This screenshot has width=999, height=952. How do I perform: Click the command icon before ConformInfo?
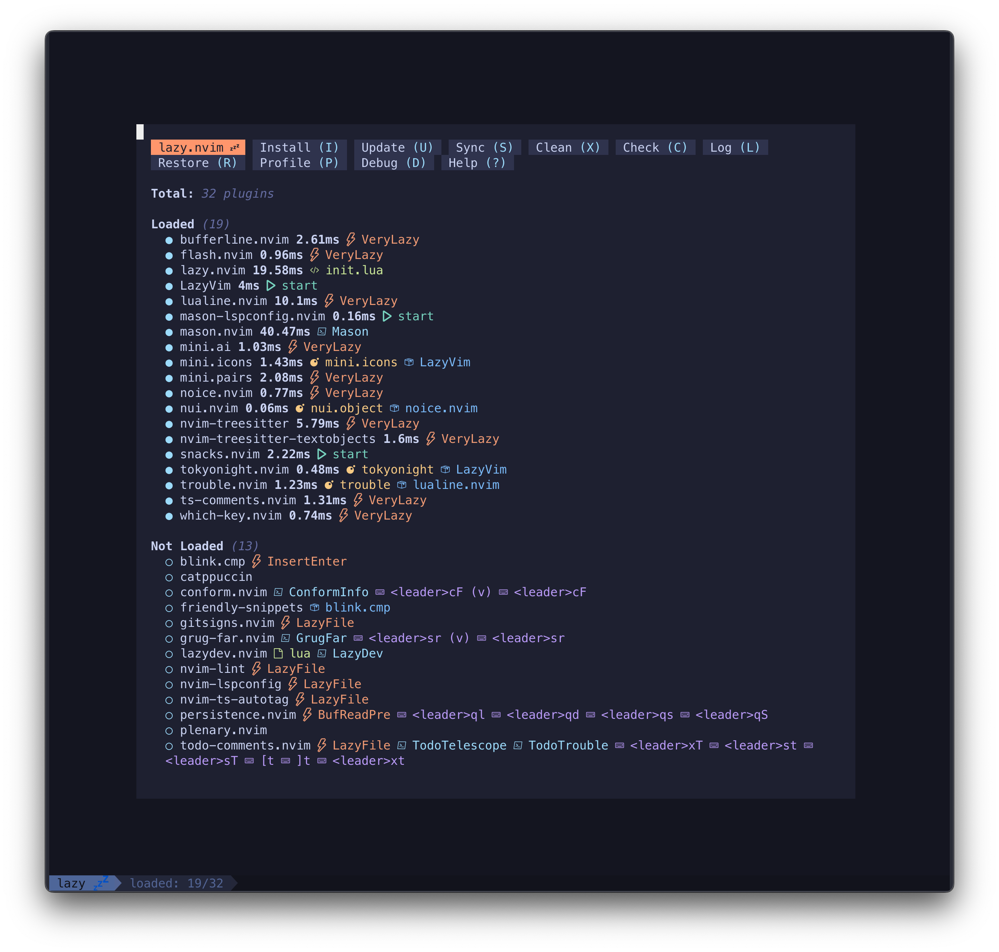tap(278, 592)
